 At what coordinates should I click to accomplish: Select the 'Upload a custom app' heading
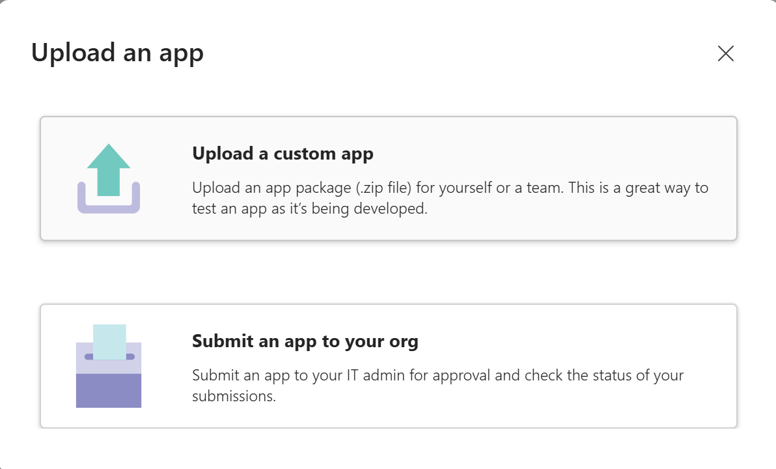pos(283,154)
